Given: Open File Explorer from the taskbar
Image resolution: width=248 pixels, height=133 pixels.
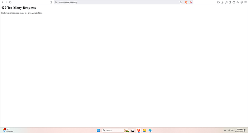Looking at the screenshot, I should (144, 130).
